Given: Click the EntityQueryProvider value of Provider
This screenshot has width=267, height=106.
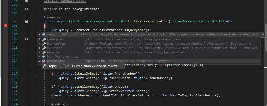Looking at the screenshot, I should (x=135, y=52).
